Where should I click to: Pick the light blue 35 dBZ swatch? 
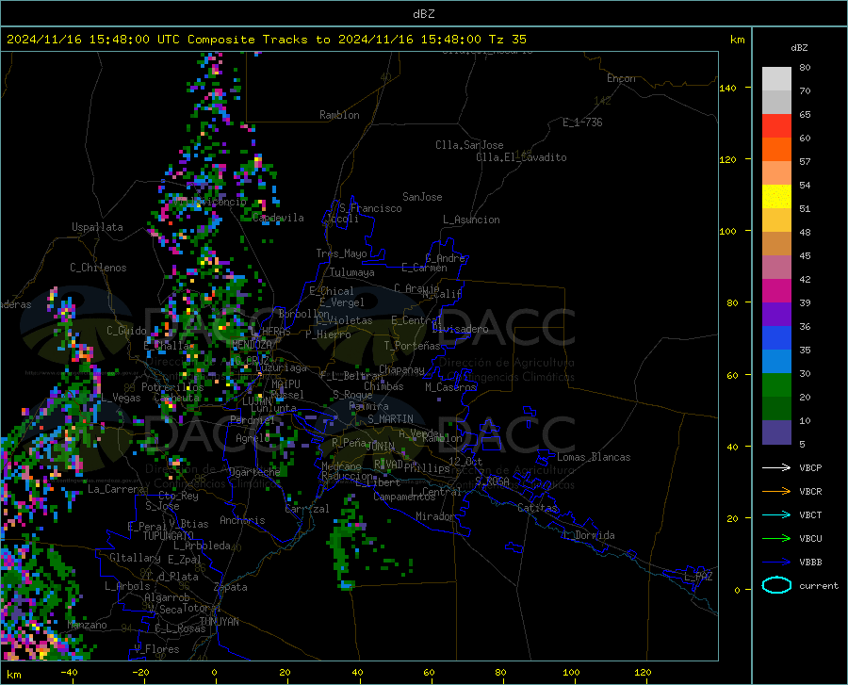coord(776,362)
